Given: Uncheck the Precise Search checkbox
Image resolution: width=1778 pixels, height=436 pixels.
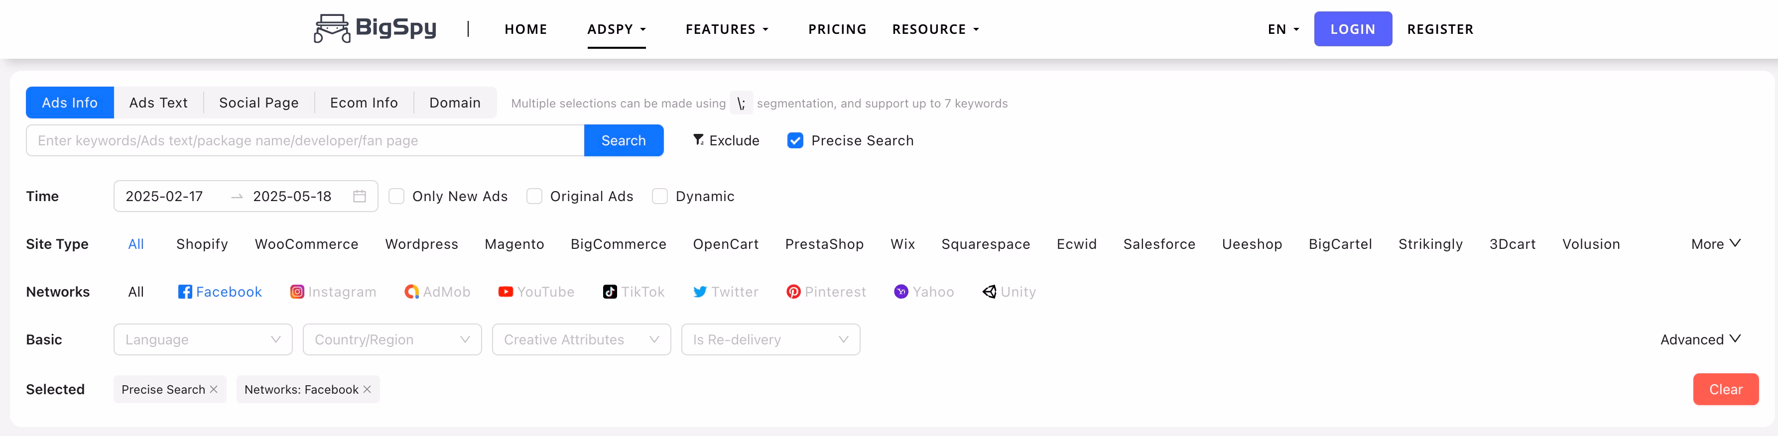Looking at the screenshot, I should (795, 141).
